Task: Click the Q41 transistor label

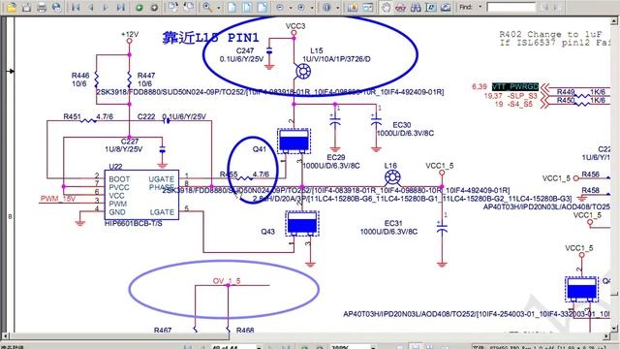Action: pyautogui.click(x=260, y=149)
